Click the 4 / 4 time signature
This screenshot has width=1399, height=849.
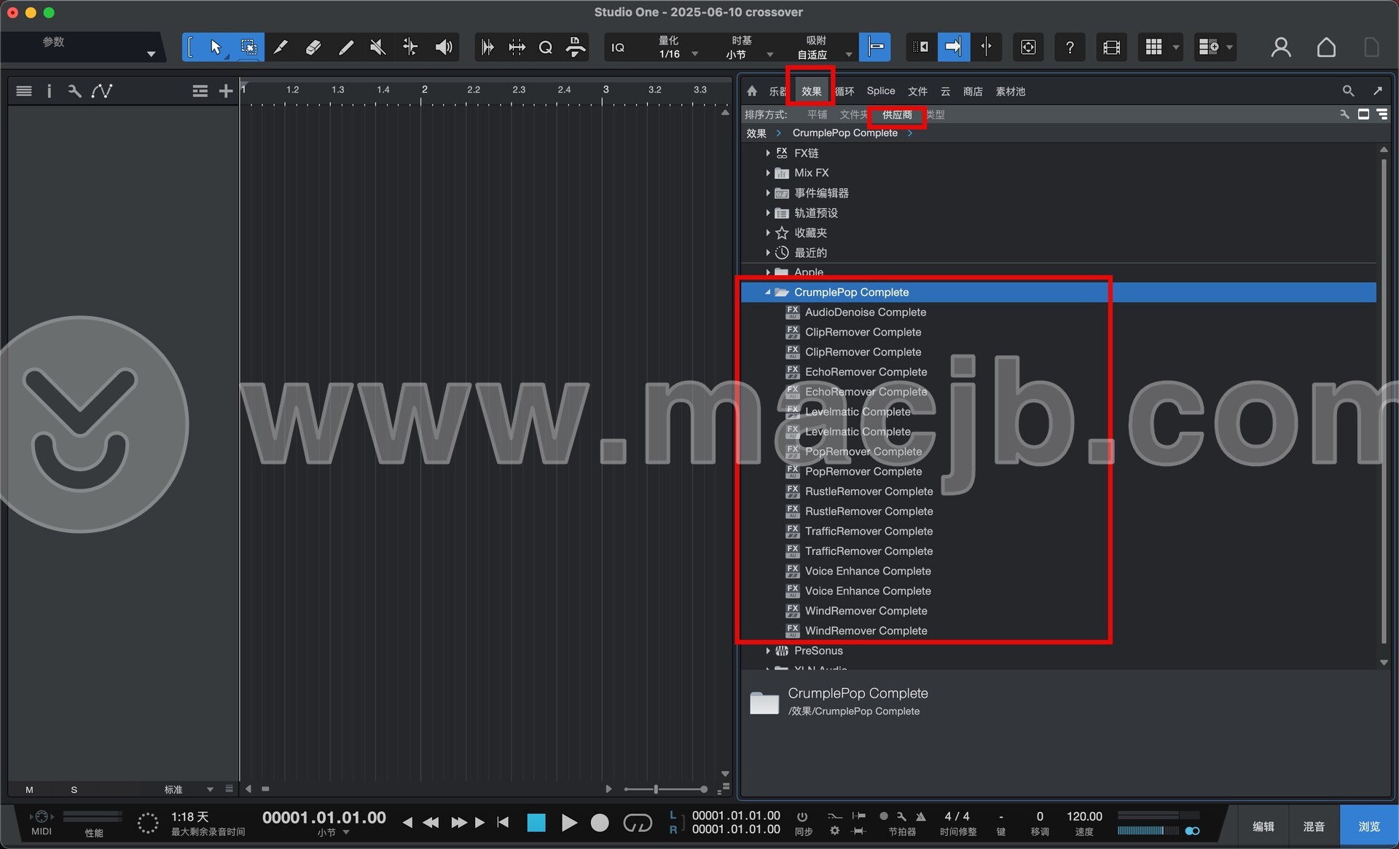[957, 816]
